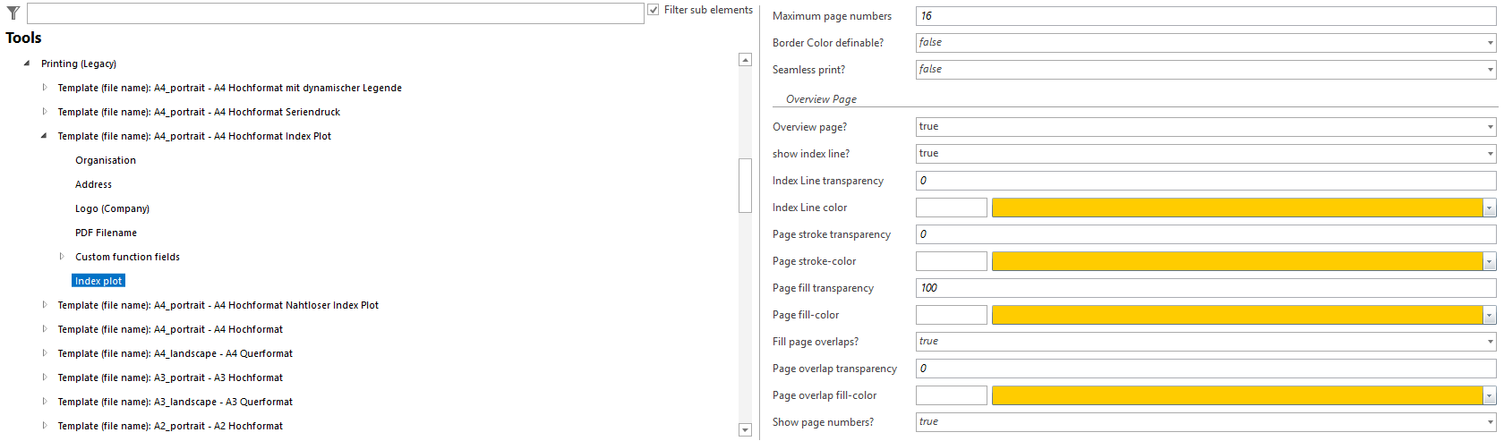This screenshot has height=441, width=1504.
Task: Expand the A4 Hochformat Seriendruck template
Action: pyautogui.click(x=45, y=112)
